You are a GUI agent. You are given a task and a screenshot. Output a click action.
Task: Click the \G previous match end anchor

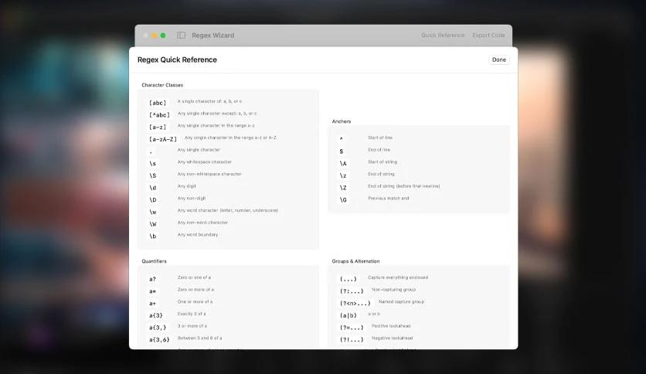(x=343, y=200)
